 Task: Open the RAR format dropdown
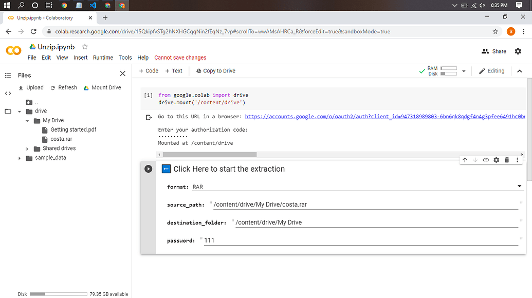click(518, 186)
